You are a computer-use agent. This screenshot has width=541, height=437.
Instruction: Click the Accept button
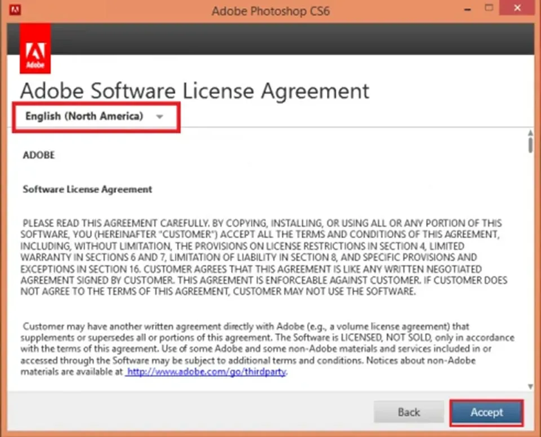(486, 412)
